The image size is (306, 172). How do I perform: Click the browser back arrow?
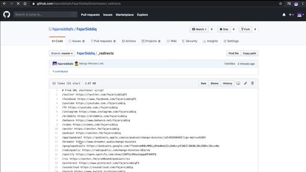[4, 3]
